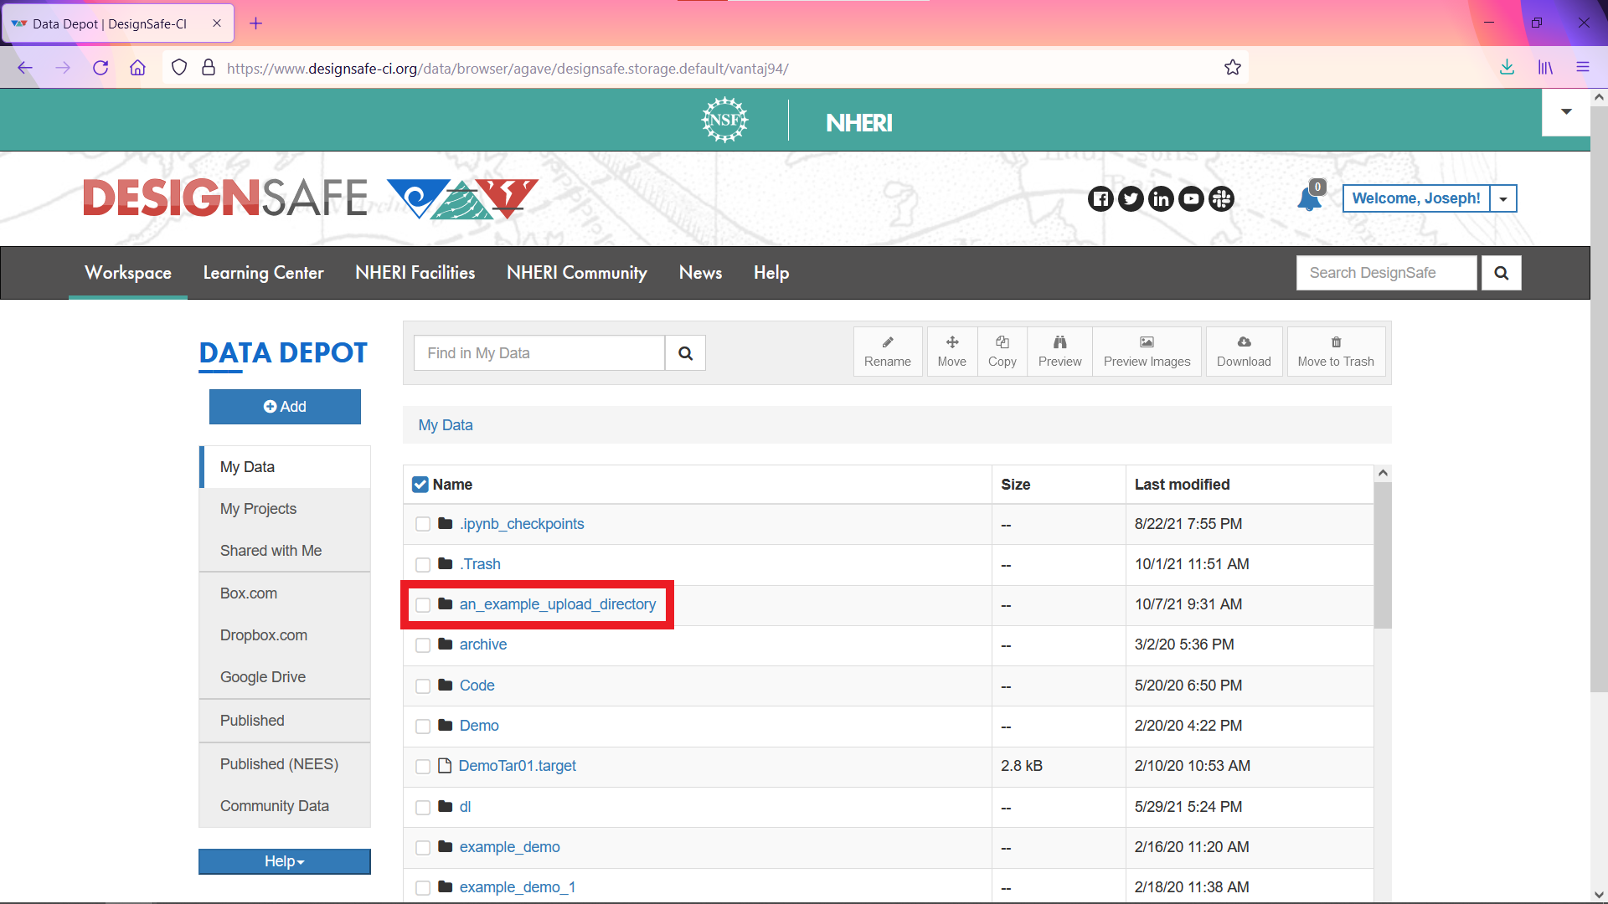Open DesignSafe's Twitter page

pos(1131,198)
